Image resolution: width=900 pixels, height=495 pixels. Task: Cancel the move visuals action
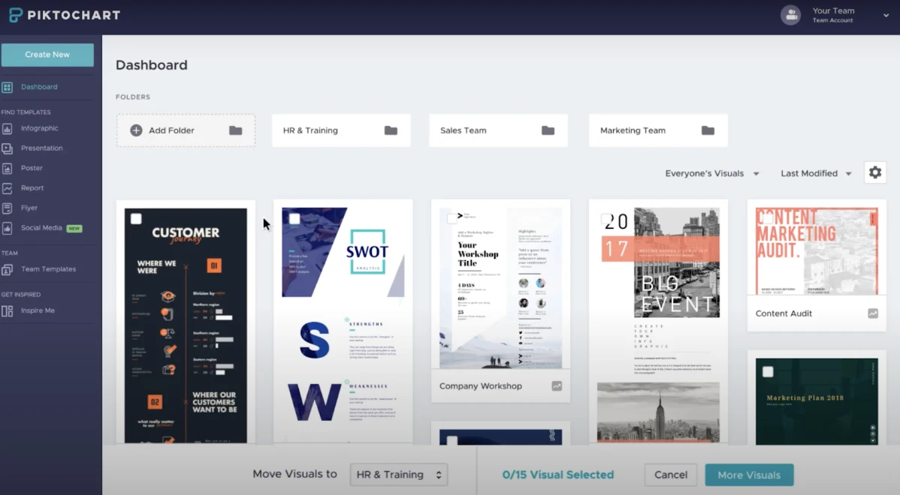670,475
